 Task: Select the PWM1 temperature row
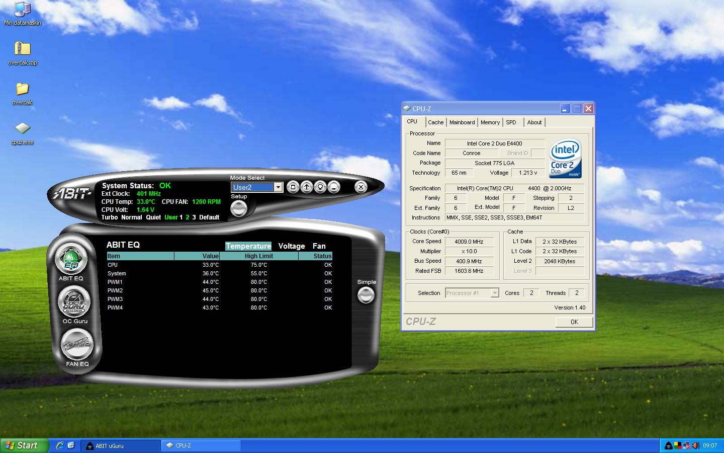pyautogui.click(x=219, y=282)
